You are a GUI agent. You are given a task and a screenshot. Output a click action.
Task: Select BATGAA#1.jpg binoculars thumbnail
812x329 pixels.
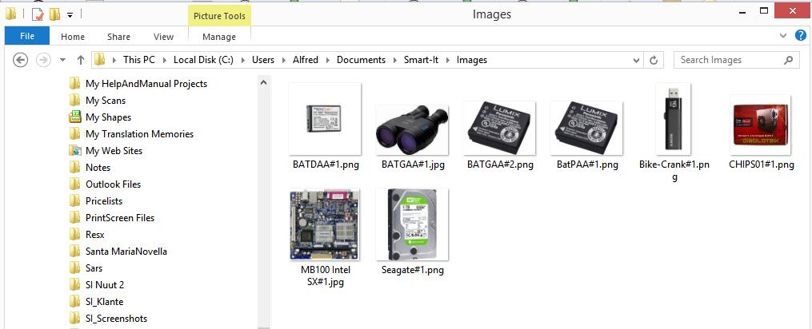(x=412, y=130)
